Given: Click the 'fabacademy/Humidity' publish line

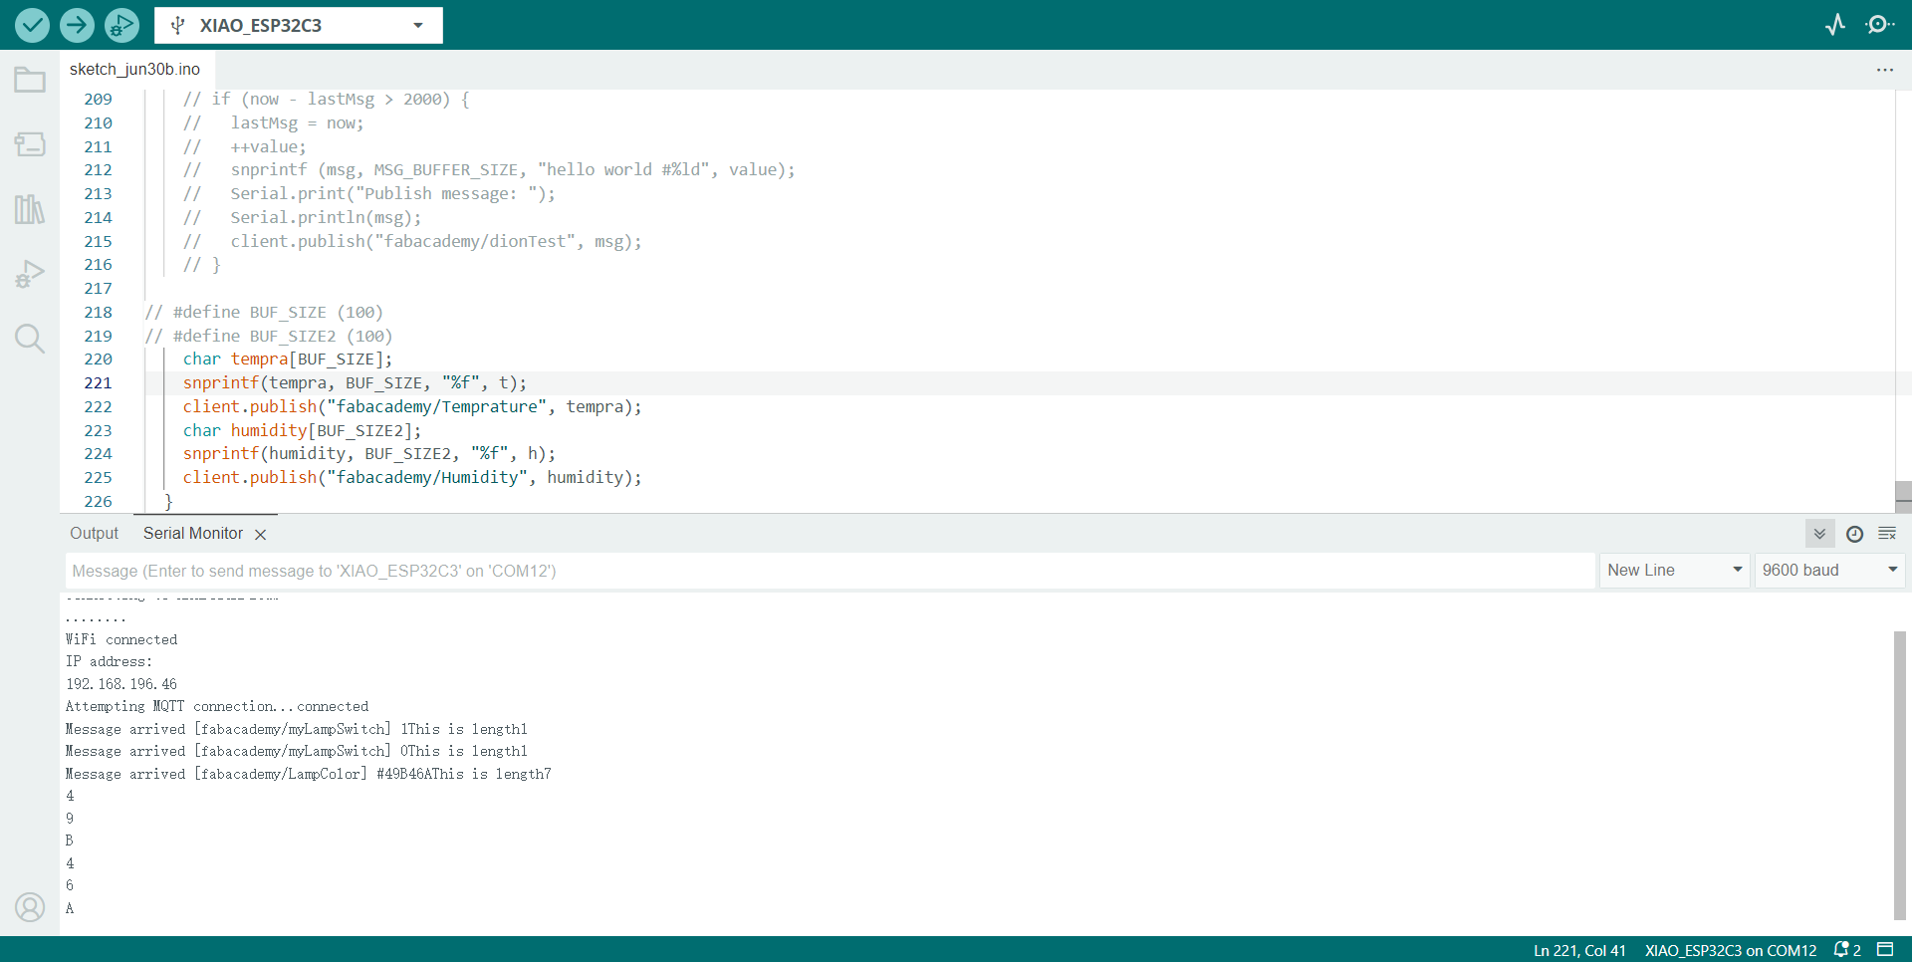Looking at the screenshot, I should tap(412, 477).
